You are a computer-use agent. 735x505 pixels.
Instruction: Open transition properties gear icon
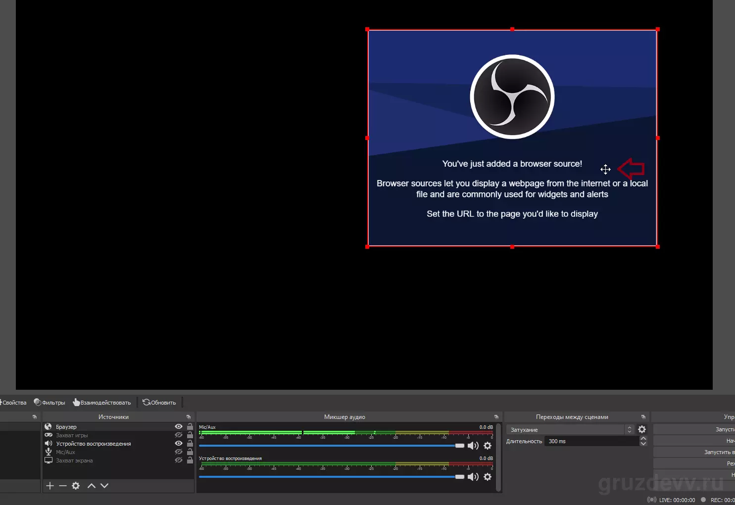(x=642, y=429)
